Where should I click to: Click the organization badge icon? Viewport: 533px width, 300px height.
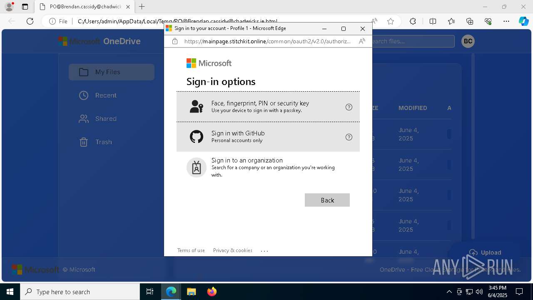click(197, 167)
